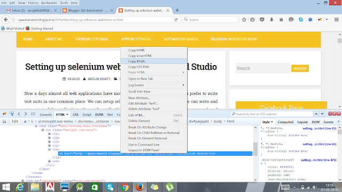Select Delete Element menu entry

tap(154, 121)
